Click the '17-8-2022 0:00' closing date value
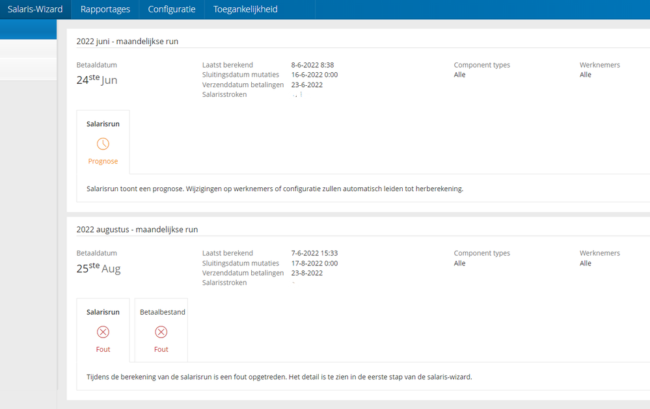650x409 pixels. (x=315, y=263)
